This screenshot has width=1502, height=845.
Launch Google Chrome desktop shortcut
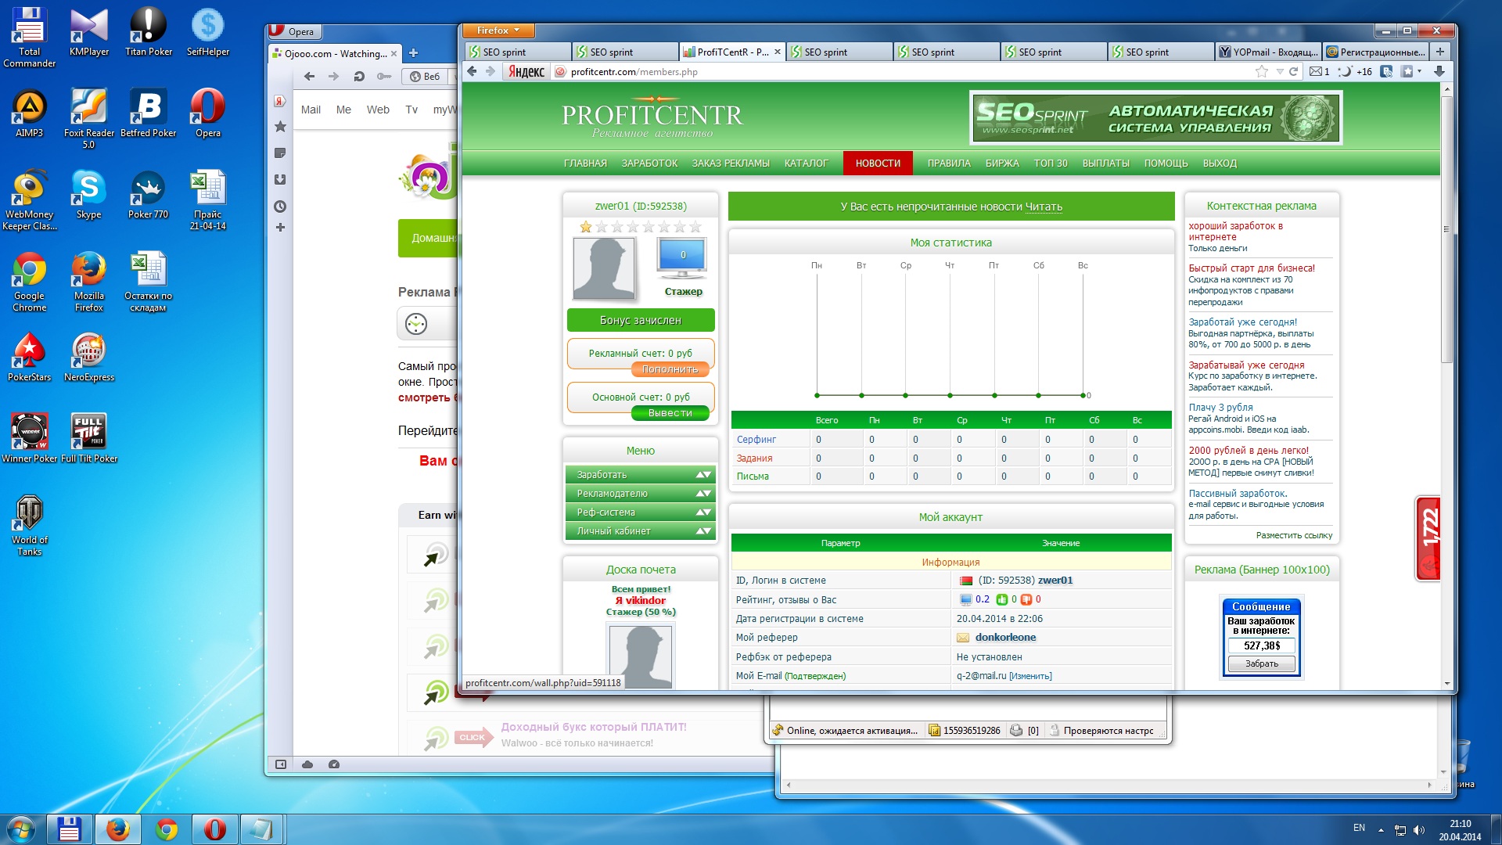pos(29,281)
